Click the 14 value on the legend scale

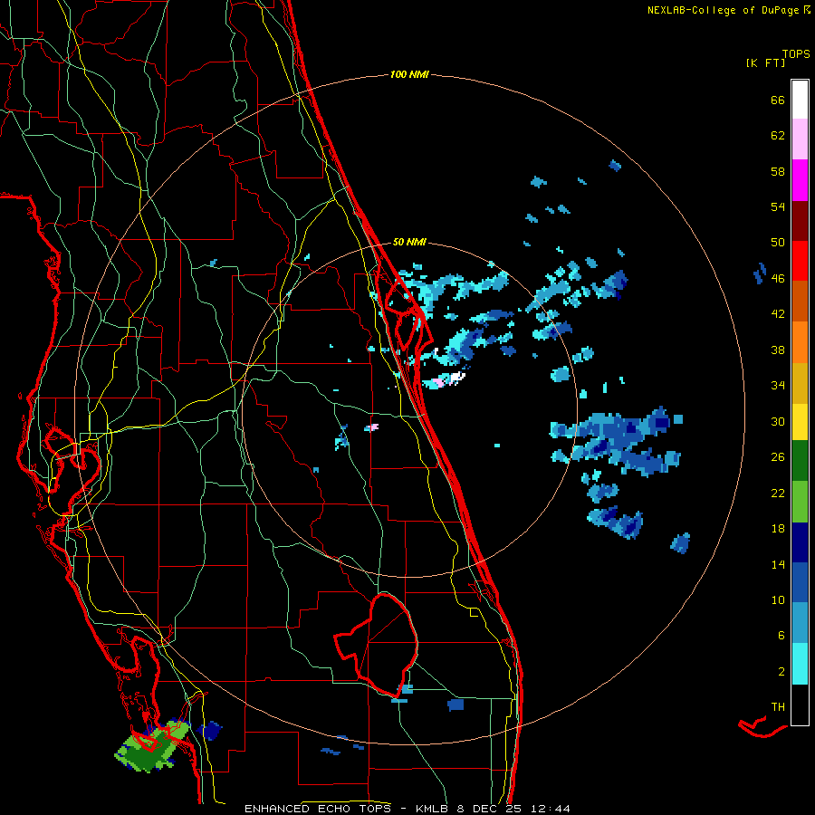point(778,564)
